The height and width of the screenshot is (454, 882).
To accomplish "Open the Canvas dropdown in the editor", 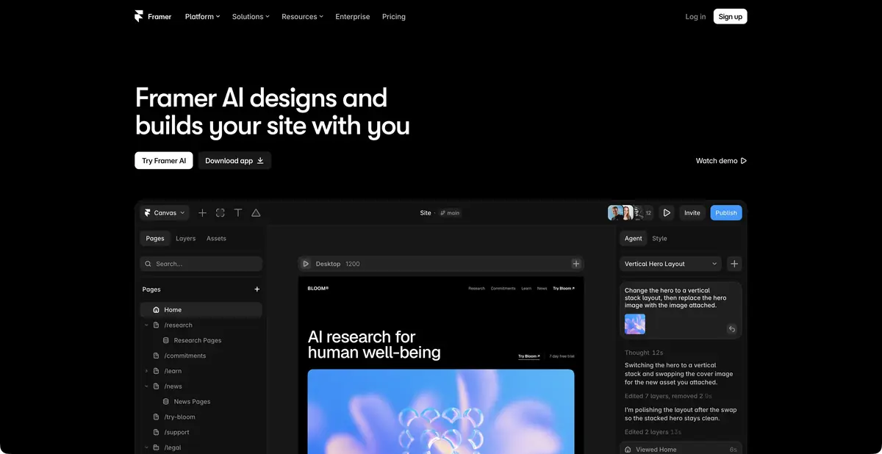I will pyautogui.click(x=165, y=213).
